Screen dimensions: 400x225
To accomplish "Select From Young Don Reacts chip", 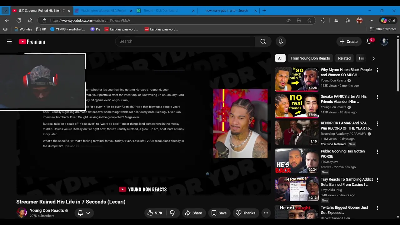I will coord(310,58).
